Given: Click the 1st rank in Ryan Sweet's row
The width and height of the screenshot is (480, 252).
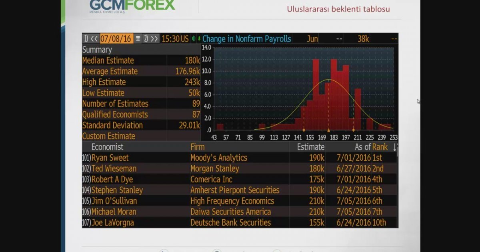Looking at the screenshot, I should [x=378, y=158].
